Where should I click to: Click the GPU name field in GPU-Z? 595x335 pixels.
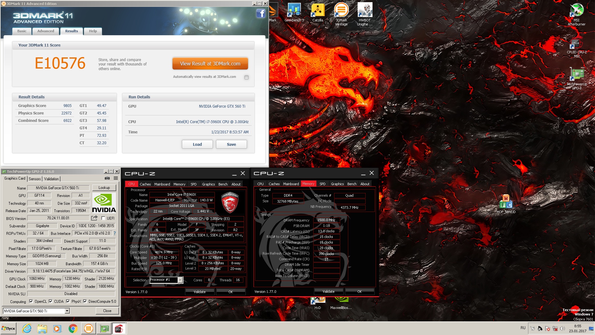point(58,188)
